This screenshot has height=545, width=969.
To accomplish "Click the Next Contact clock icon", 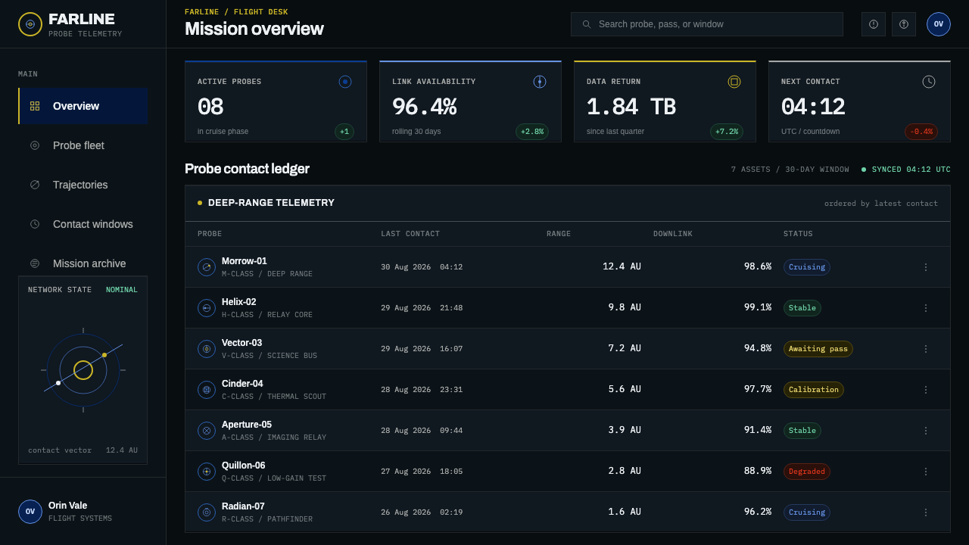I will (x=929, y=82).
